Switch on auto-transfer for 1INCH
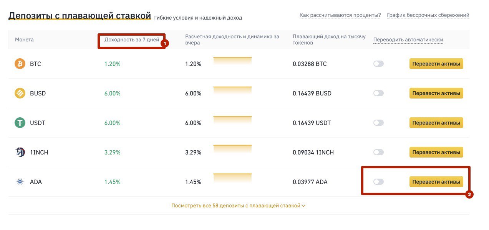 point(378,152)
